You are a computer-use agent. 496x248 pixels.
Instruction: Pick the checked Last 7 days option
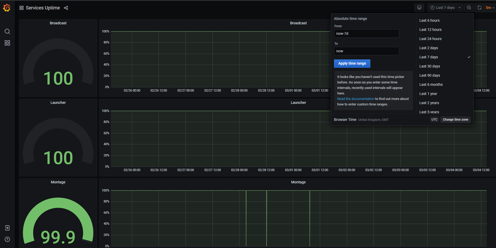coord(428,57)
